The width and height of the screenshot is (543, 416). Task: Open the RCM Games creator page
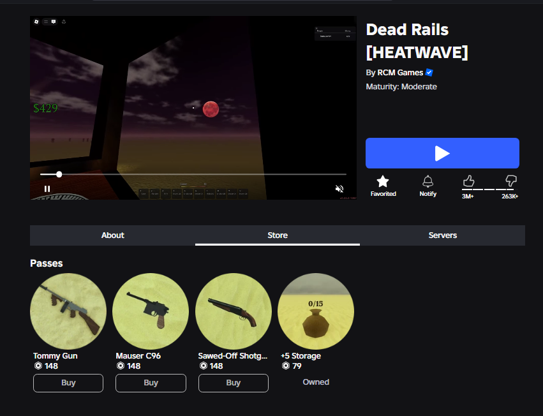click(400, 72)
